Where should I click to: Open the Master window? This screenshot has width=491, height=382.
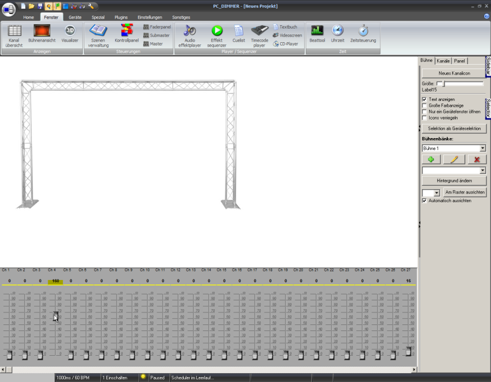(153, 44)
